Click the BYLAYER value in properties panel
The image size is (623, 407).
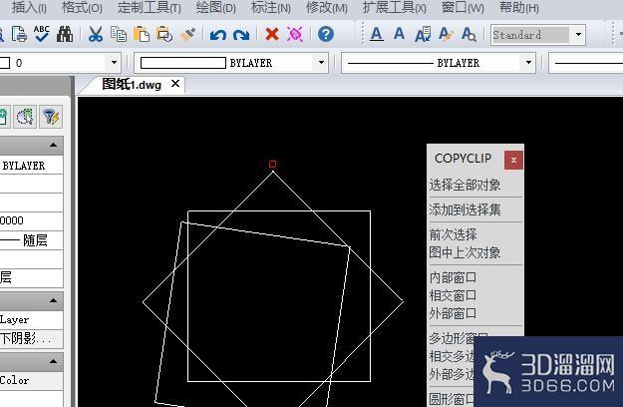(24, 166)
